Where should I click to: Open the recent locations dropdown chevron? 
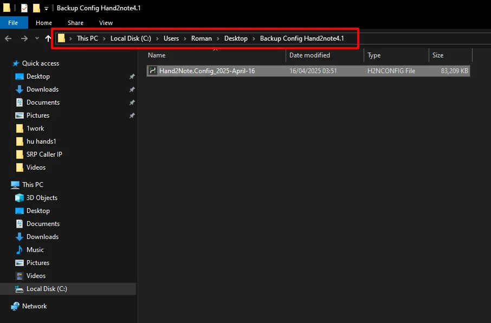coord(37,38)
